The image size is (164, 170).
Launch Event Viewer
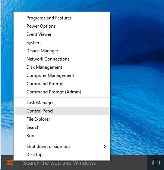tap(62, 34)
